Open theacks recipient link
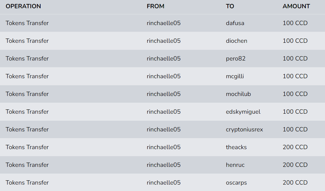The image size is (325, 191). 236,147
